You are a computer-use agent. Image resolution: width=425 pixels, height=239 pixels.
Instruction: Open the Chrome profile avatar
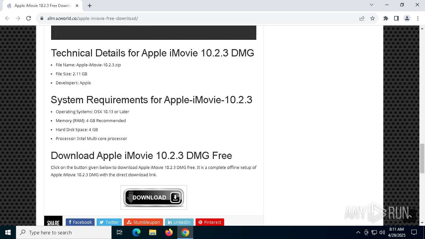pyautogui.click(x=407, y=18)
